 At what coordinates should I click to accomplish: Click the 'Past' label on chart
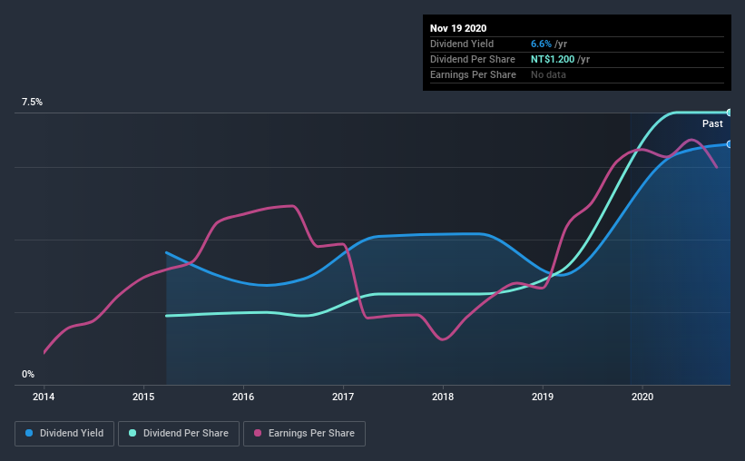[x=712, y=123]
